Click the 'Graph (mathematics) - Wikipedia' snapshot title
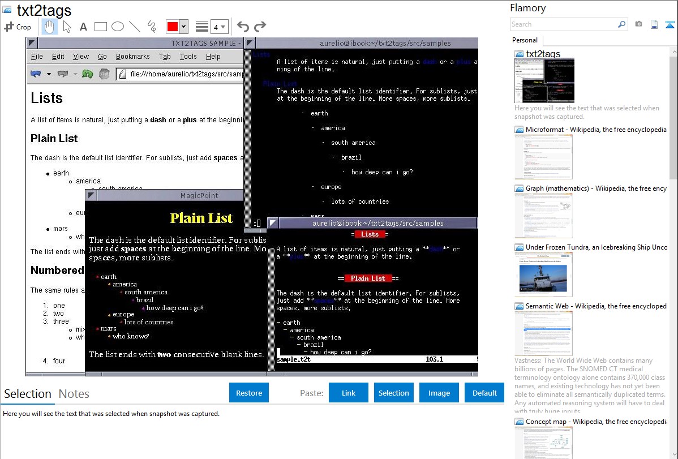Screen dimensions: 678x459 pyautogui.click(x=596, y=188)
